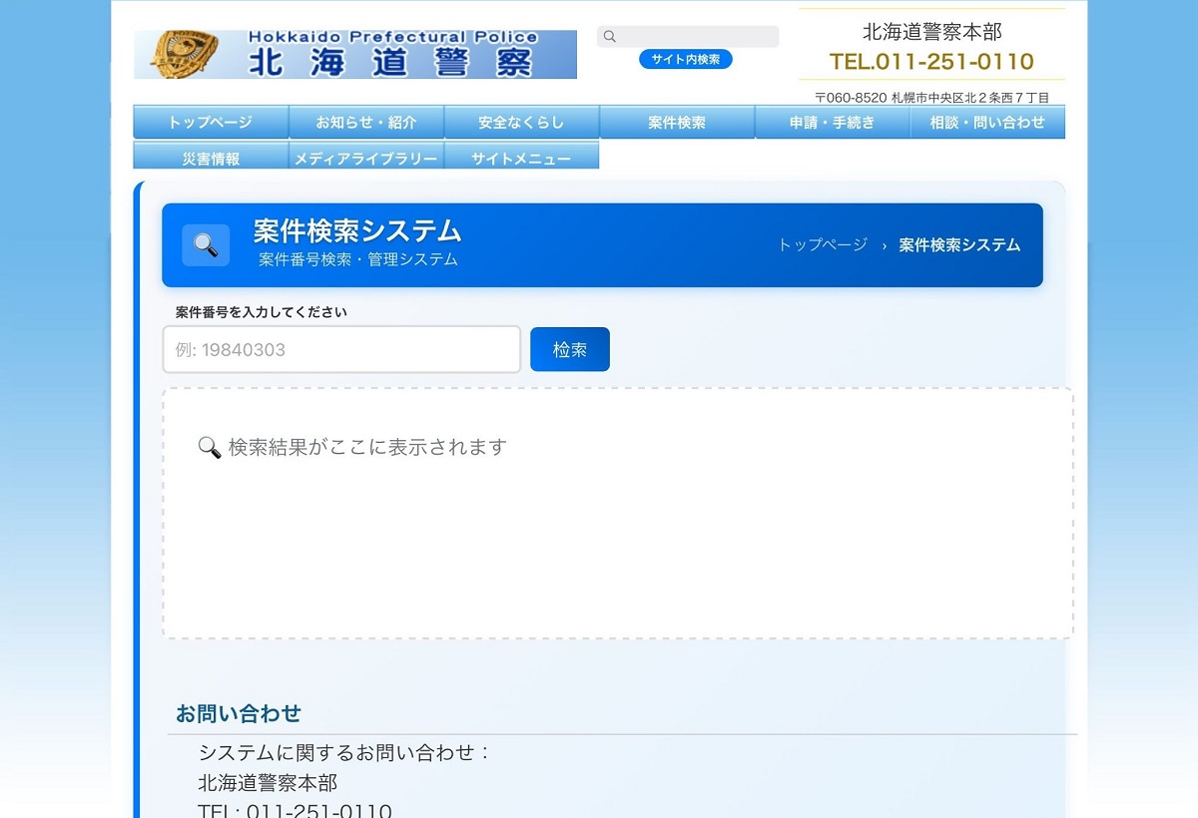Open the 相談・問い合わせ menu

tap(987, 122)
